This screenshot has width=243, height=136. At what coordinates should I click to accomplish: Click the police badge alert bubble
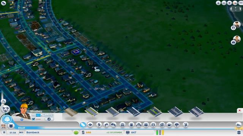click(x=234, y=28)
